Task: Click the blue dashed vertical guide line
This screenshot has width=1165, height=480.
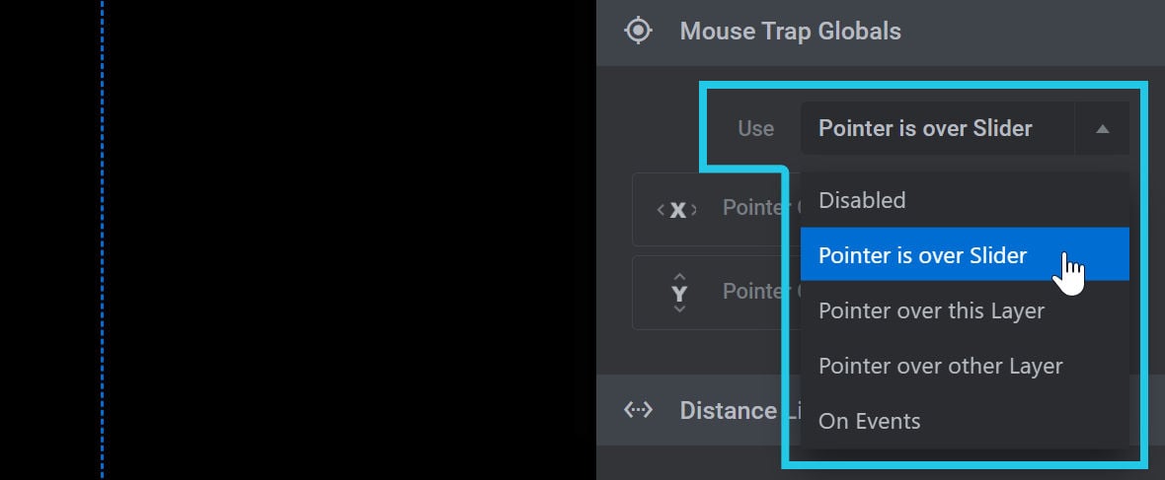Action: click(x=102, y=240)
